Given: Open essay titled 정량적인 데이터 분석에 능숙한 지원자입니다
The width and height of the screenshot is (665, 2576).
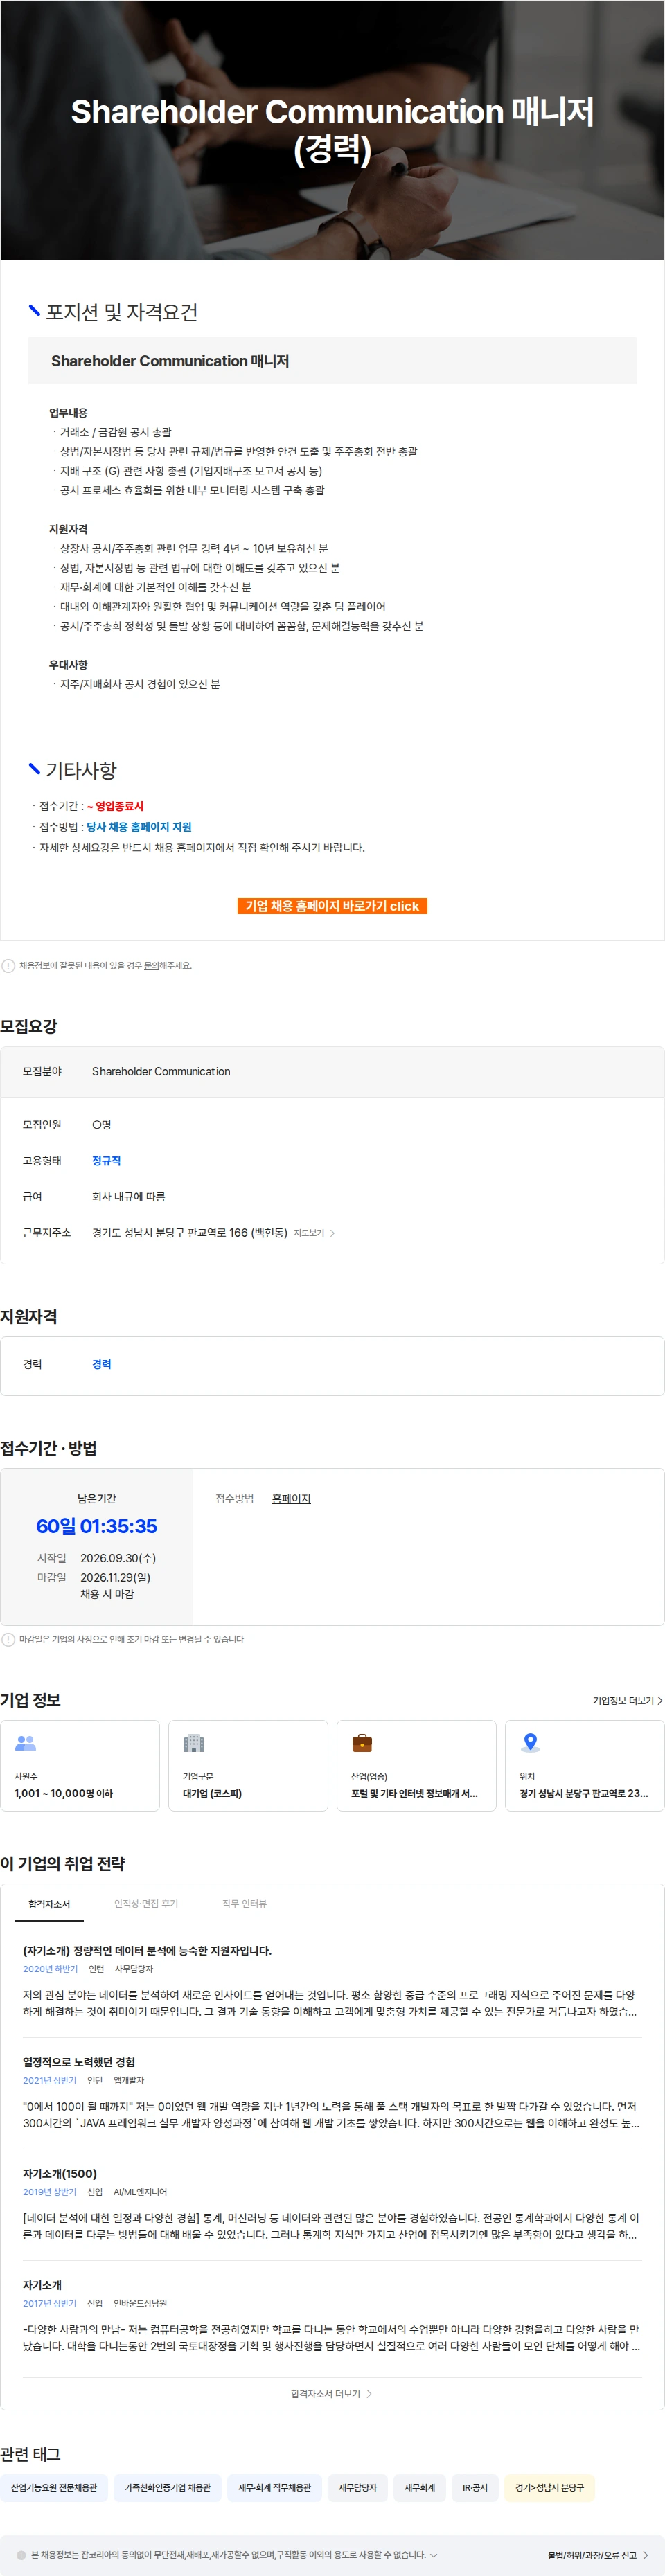Looking at the screenshot, I should [x=147, y=1951].
